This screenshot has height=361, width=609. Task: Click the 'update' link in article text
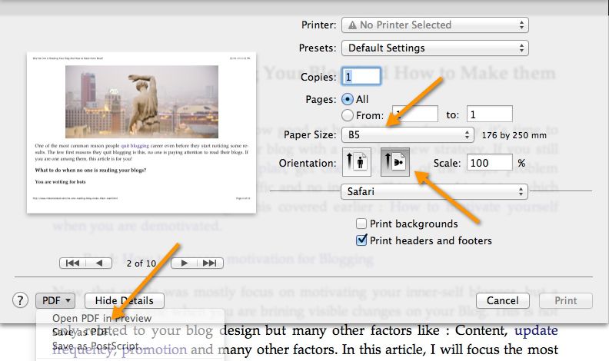point(536,330)
